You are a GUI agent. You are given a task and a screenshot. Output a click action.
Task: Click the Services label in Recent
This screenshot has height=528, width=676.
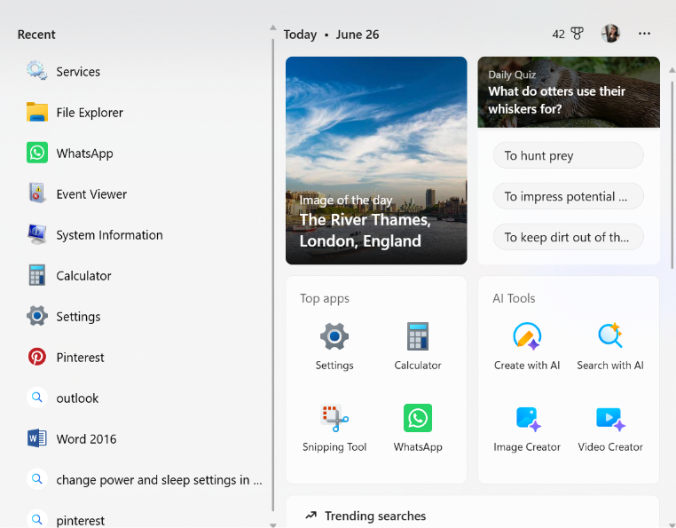click(78, 72)
